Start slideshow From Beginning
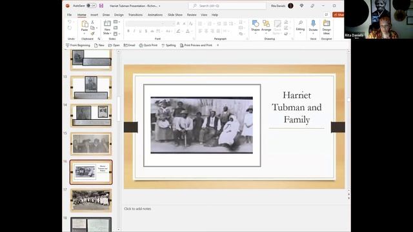Viewport: 413px width, 232px height. coord(78,45)
